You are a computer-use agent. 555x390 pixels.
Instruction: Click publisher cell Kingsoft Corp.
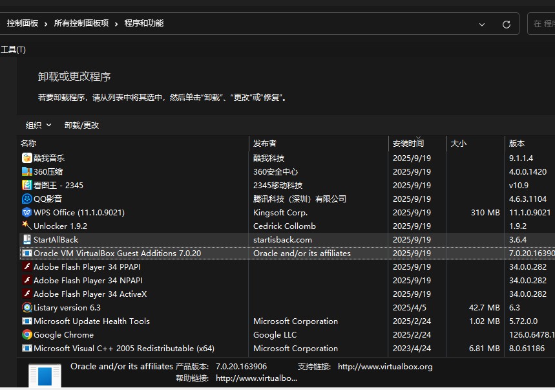click(x=280, y=213)
